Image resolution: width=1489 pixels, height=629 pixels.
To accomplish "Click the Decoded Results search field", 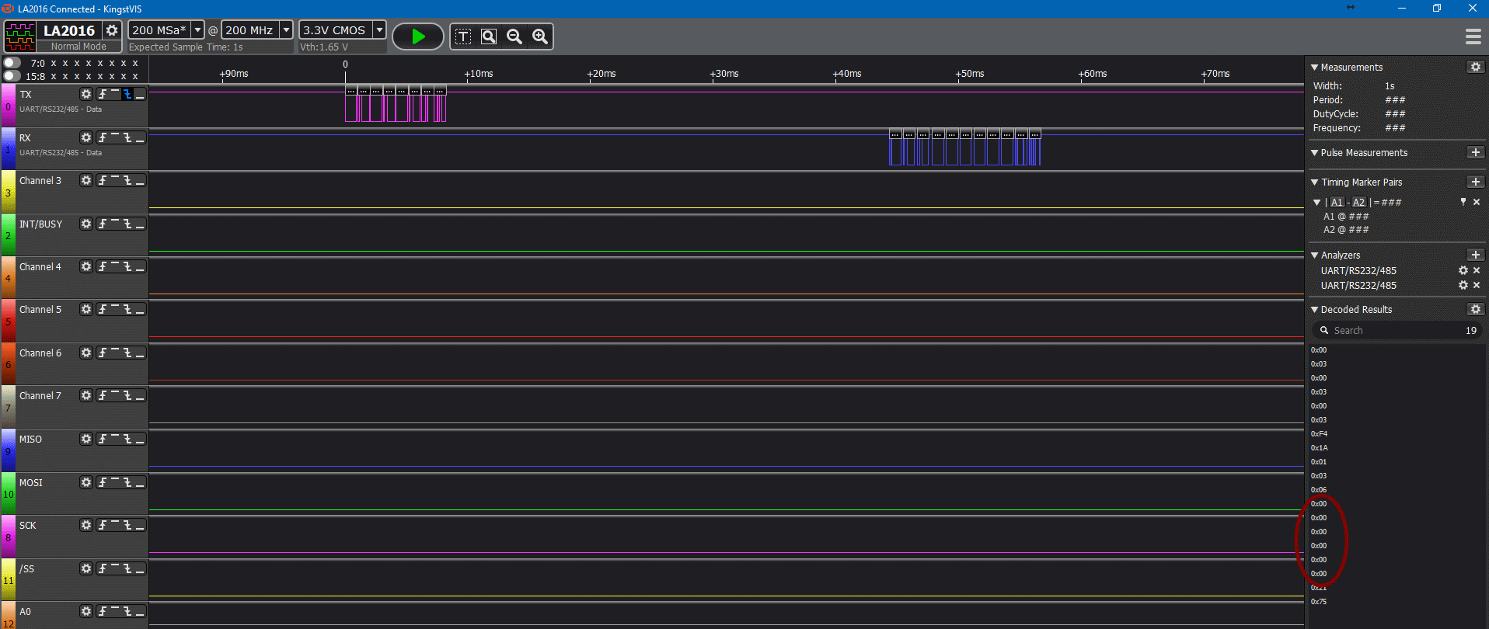I will (1397, 331).
